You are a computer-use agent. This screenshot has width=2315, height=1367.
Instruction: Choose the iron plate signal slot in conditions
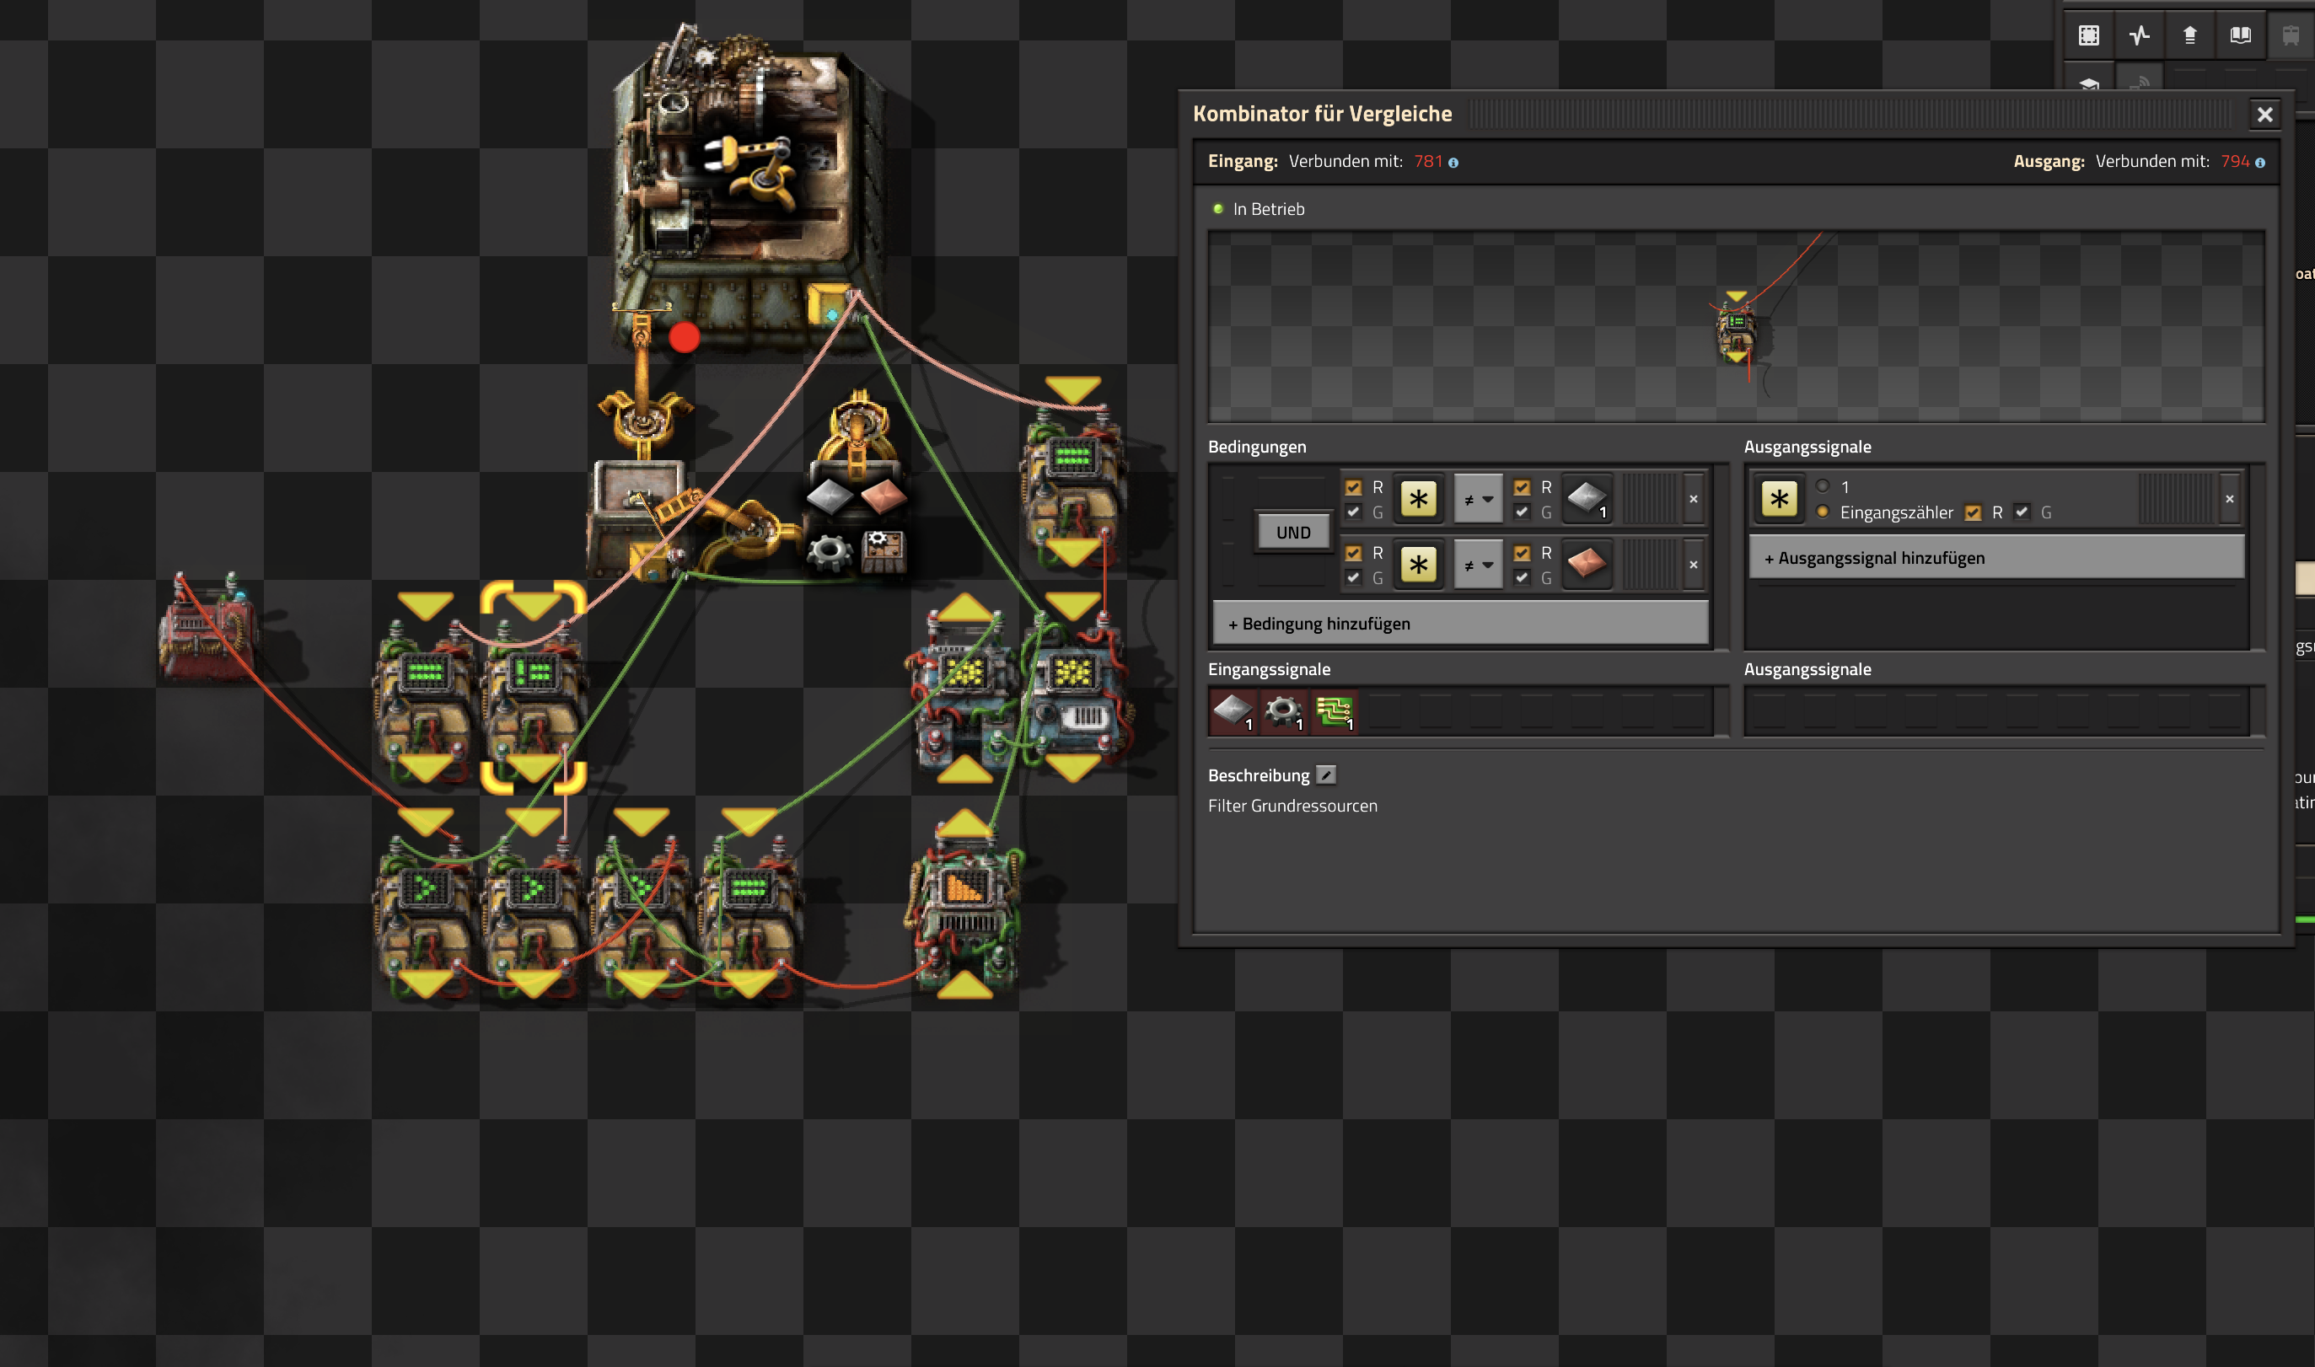coord(1587,499)
